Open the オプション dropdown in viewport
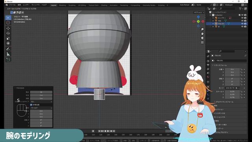 coord(199,12)
